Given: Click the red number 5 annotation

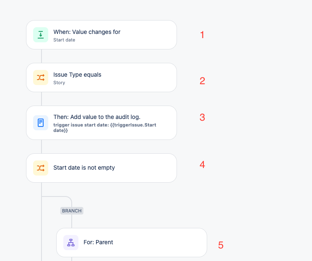Looking at the screenshot, I should [221, 245].
